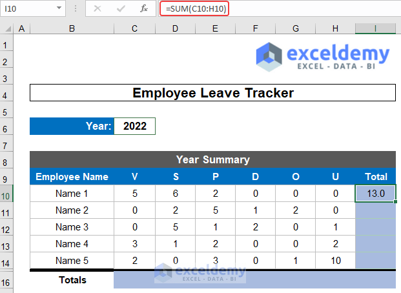
Task: Select the Name 3 employee cell
Action: (72, 227)
